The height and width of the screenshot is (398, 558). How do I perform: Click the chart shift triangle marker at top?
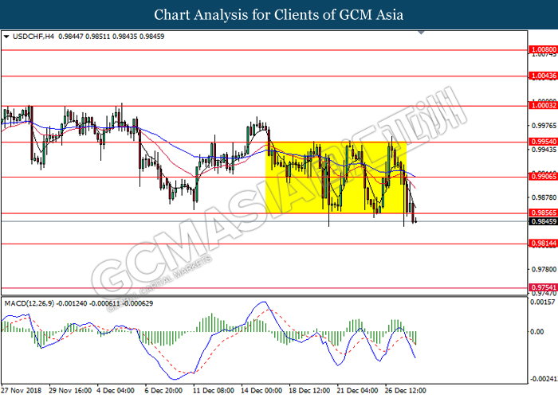coord(421,33)
